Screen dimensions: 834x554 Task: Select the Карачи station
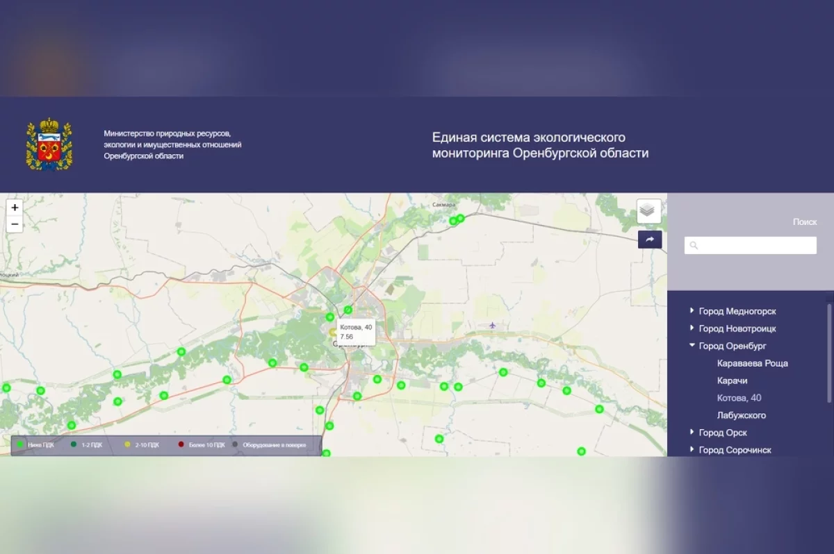click(x=732, y=380)
